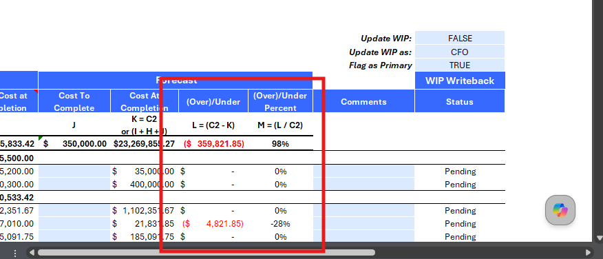Select the (Over)/Under Percent header

click(280, 101)
